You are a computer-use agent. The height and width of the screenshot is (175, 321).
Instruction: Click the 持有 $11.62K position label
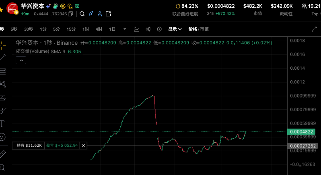click(x=28, y=146)
